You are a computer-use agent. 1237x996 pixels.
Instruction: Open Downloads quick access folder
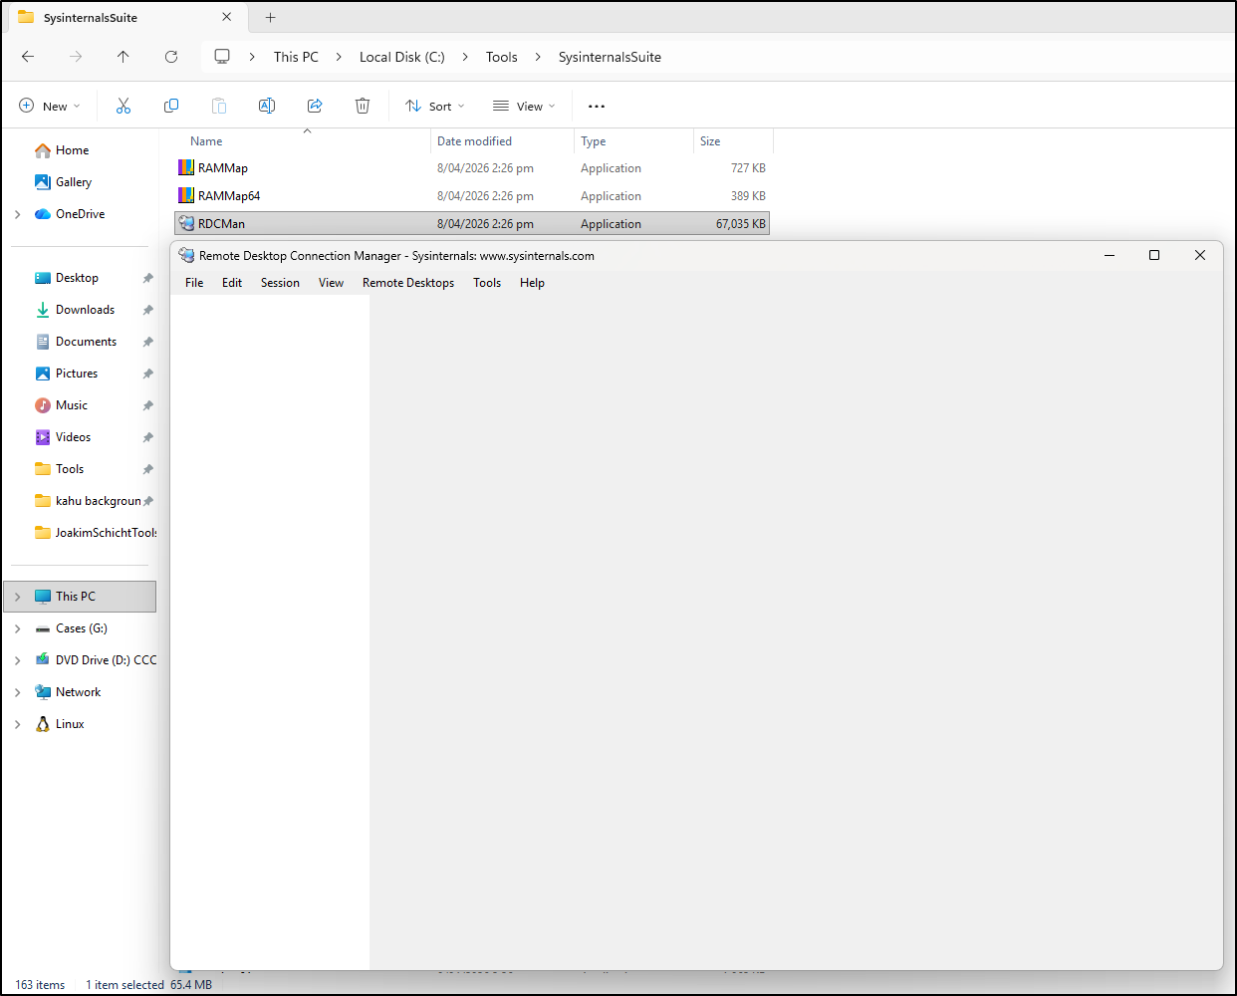(x=85, y=310)
